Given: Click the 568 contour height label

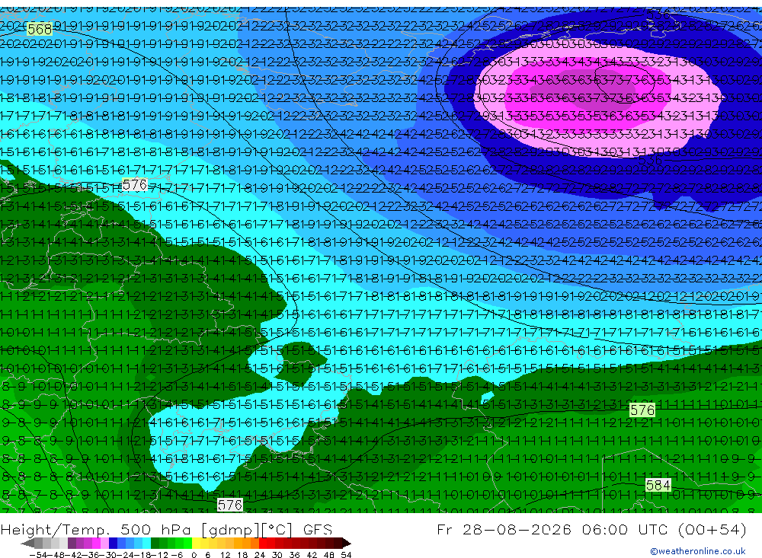Looking at the screenshot, I should (x=40, y=30).
